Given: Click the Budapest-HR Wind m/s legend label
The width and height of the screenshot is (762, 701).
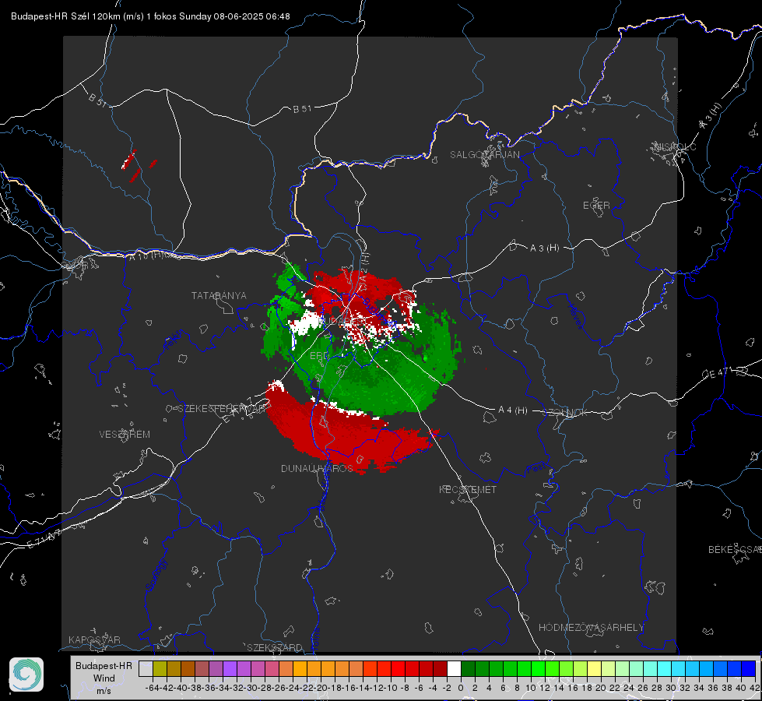Looking at the screenshot, I should (x=104, y=678).
